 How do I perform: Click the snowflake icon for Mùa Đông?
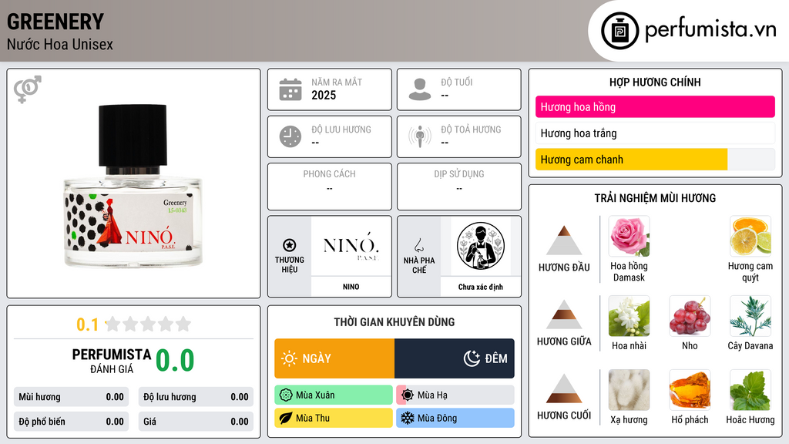408,418
